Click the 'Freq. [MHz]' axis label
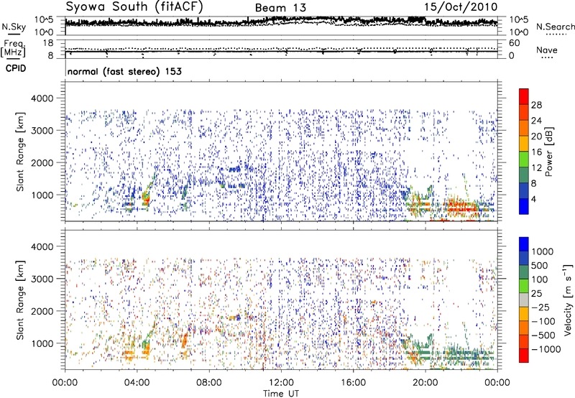This screenshot has width=575, height=398. [13, 49]
